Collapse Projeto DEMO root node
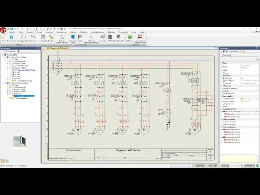Viewport: 260px width, 195px height. click(2, 55)
